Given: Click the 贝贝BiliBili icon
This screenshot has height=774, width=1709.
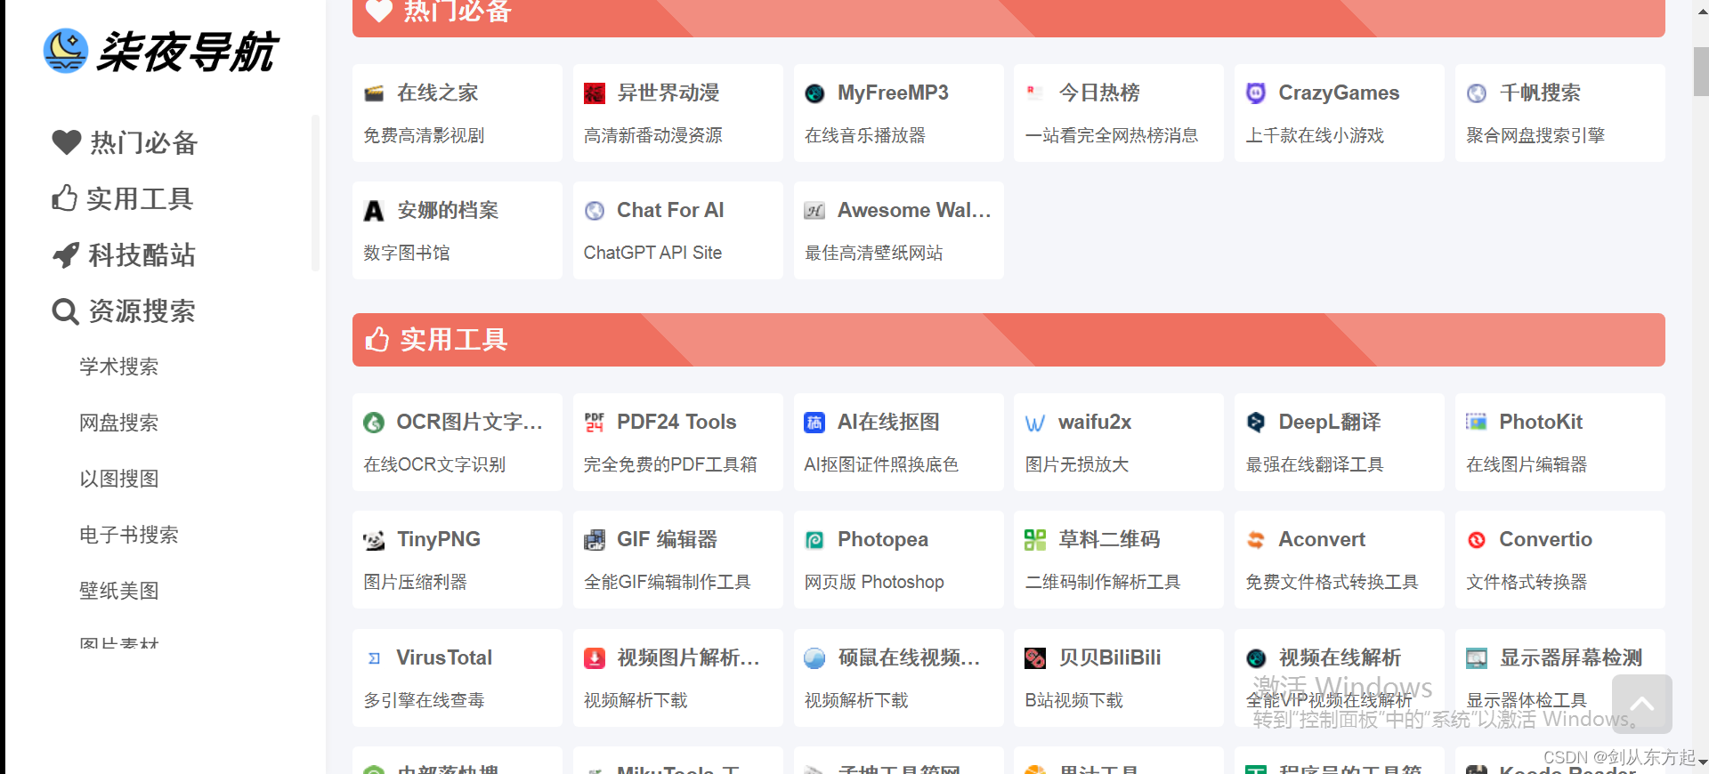Looking at the screenshot, I should coord(1035,658).
